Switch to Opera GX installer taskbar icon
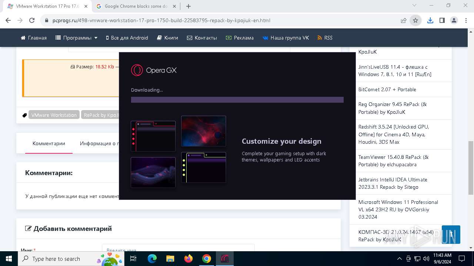Image resolution: width=474 pixels, height=266 pixels. (x=225, y=259)
